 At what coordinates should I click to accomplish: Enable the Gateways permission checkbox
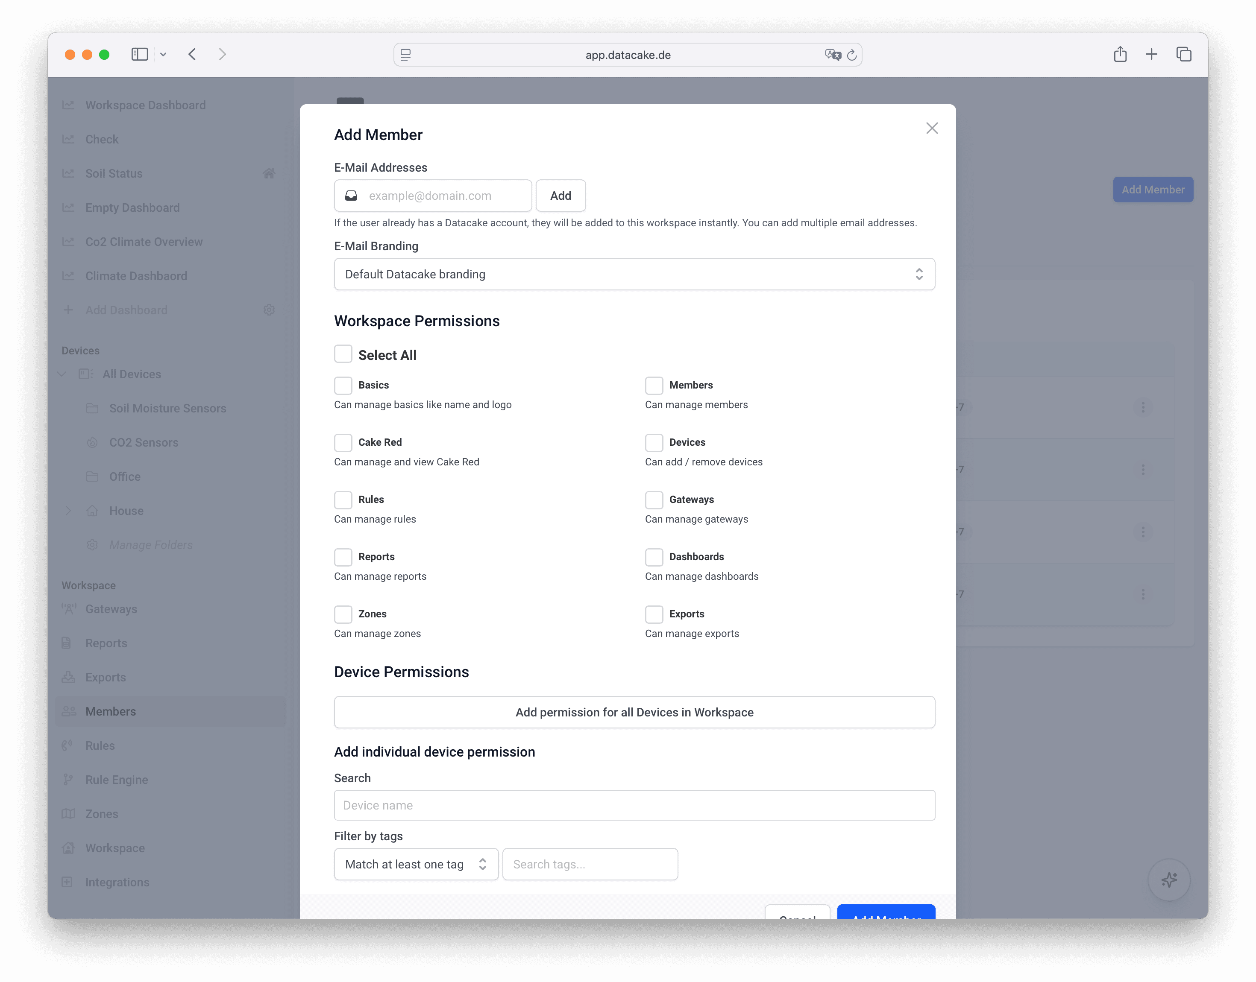coord(654,500)
